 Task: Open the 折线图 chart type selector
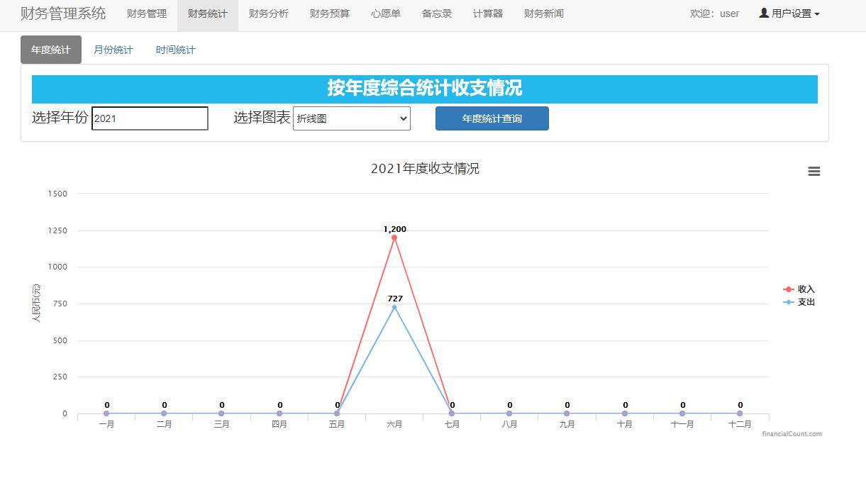pos(351,118)
